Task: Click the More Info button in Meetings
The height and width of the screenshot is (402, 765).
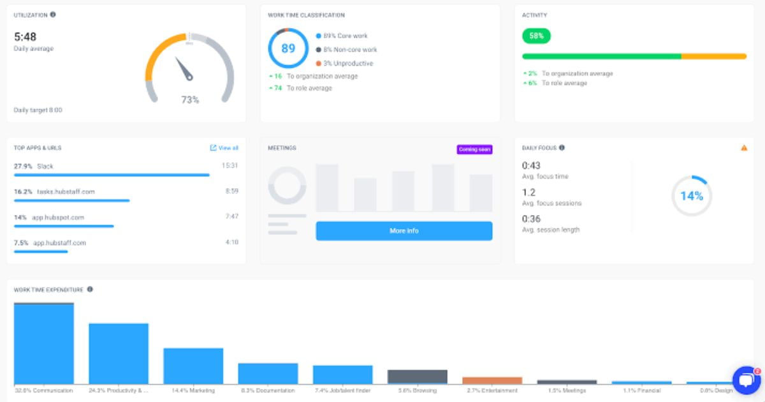Action: click(x=404, y=231)
